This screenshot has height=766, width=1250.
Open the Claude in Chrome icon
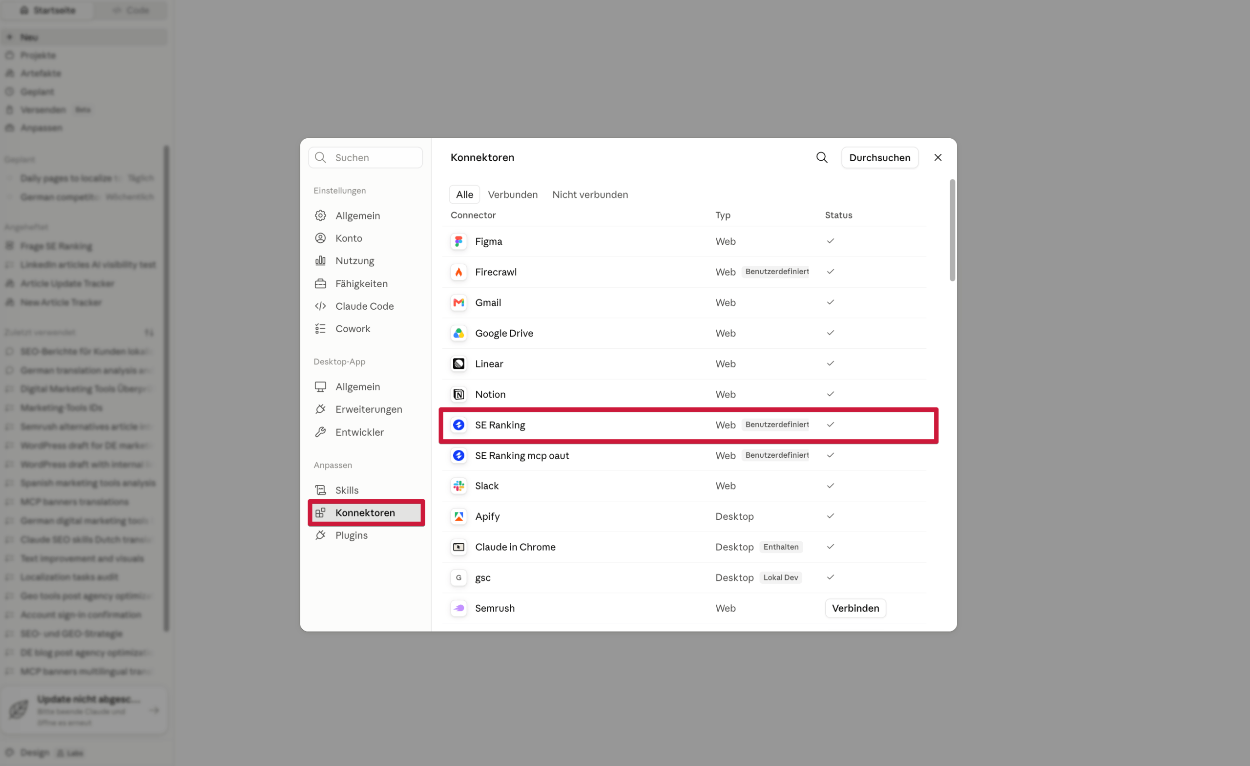pos(458,547)
